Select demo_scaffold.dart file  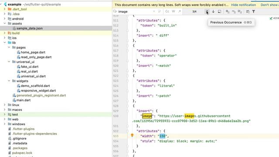[35, 86]
